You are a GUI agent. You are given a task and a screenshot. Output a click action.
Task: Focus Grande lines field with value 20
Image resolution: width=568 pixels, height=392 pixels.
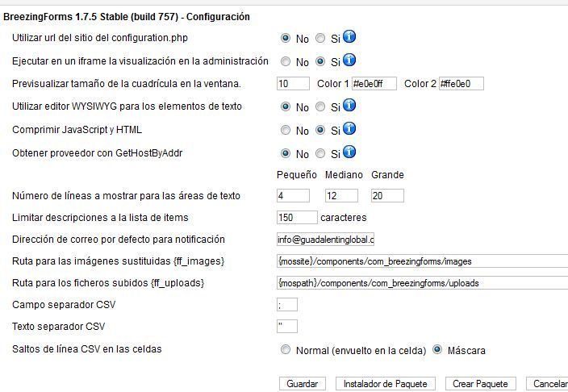[x=387, y=196]
